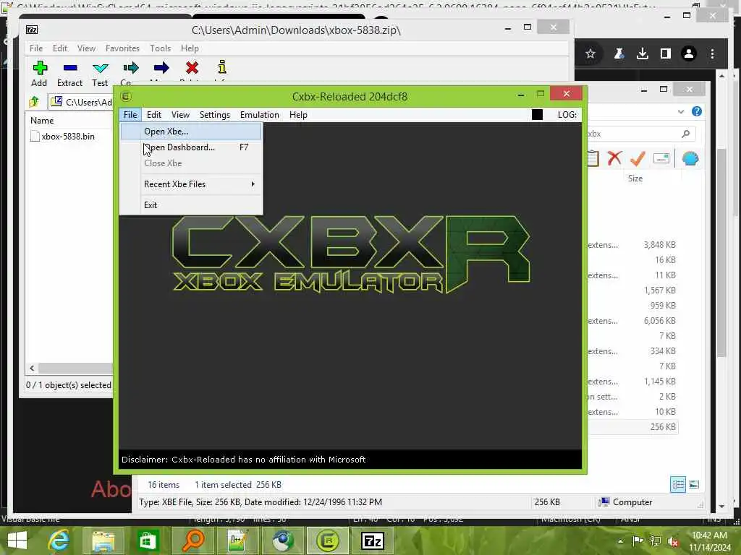This screenshot has height=555, width=741.
Task: Open the 7-Zip File menu
Action: coord(36,48)
